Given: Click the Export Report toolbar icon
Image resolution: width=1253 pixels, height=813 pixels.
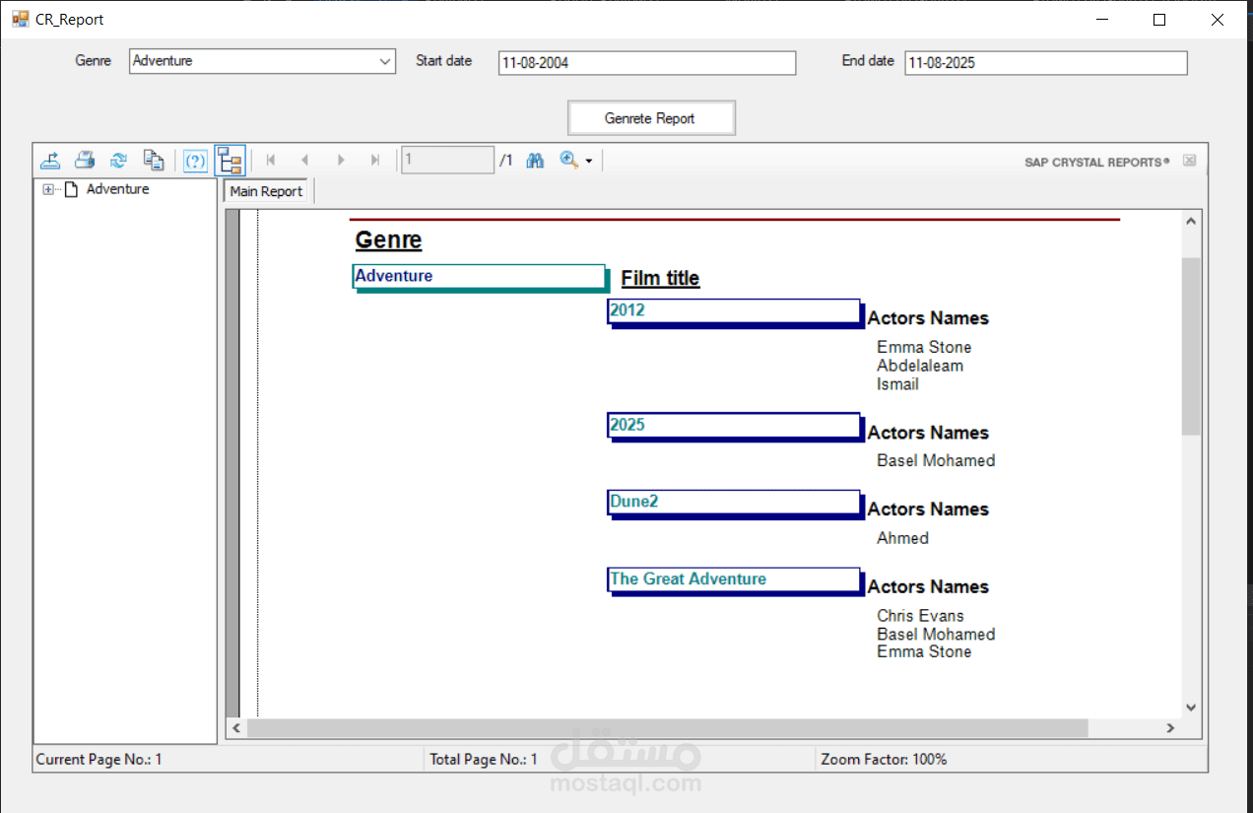Looking at the screenshot, I should coord(50,160).
